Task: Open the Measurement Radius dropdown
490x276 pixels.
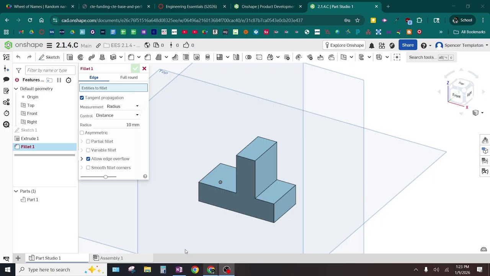Action: (x=122, y=106)
